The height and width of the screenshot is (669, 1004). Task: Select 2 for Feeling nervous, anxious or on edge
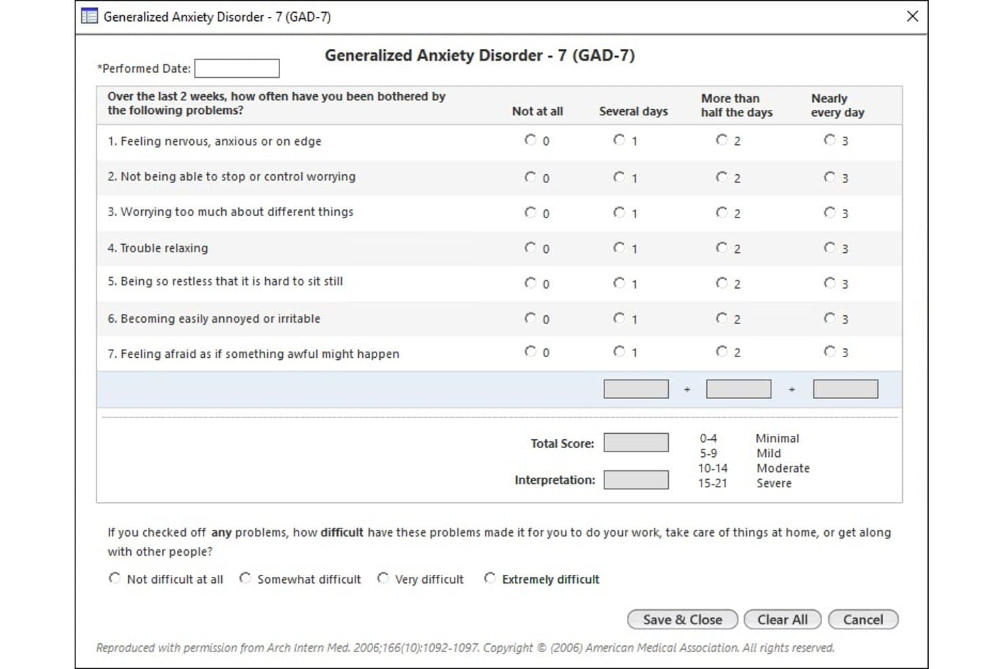coord(721,140)
